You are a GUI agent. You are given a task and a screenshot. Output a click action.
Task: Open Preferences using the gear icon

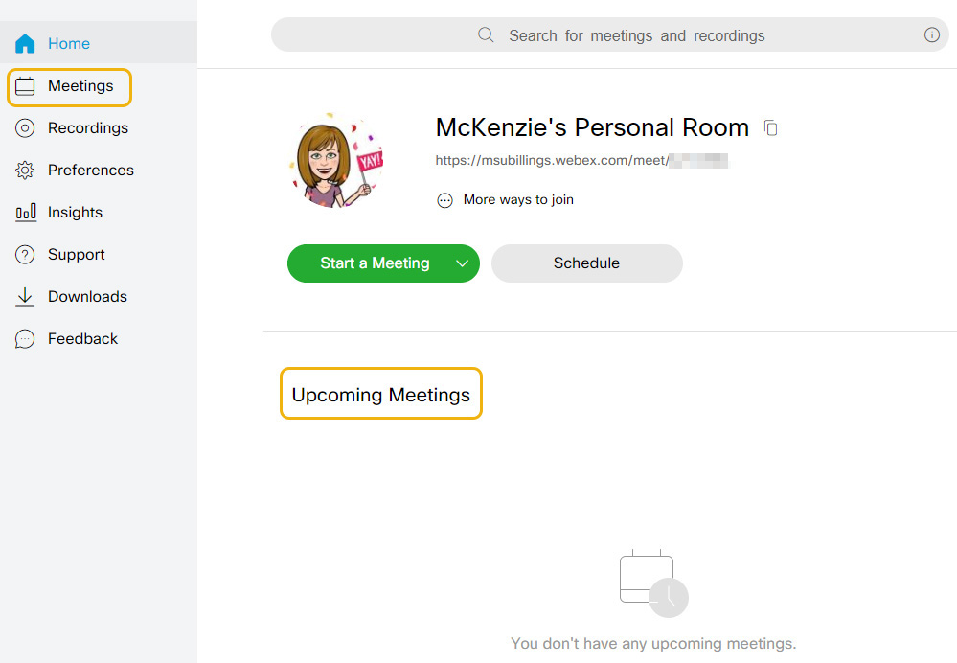(x=24, y=170)
